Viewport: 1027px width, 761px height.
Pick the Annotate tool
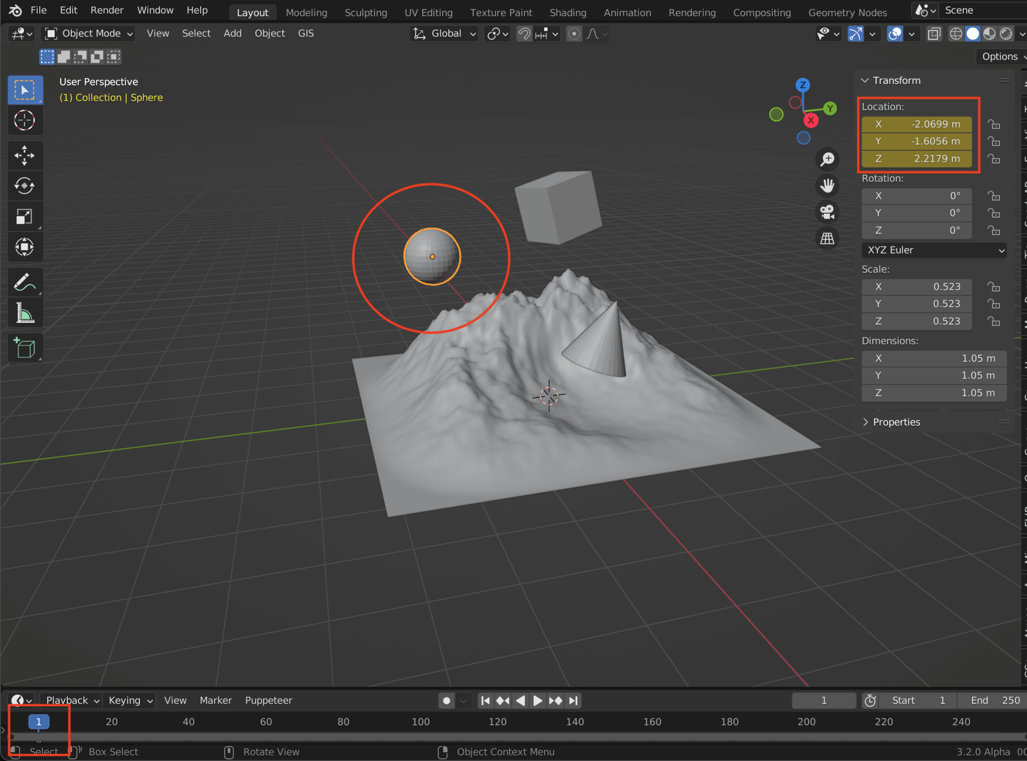[x=25, y=282]
